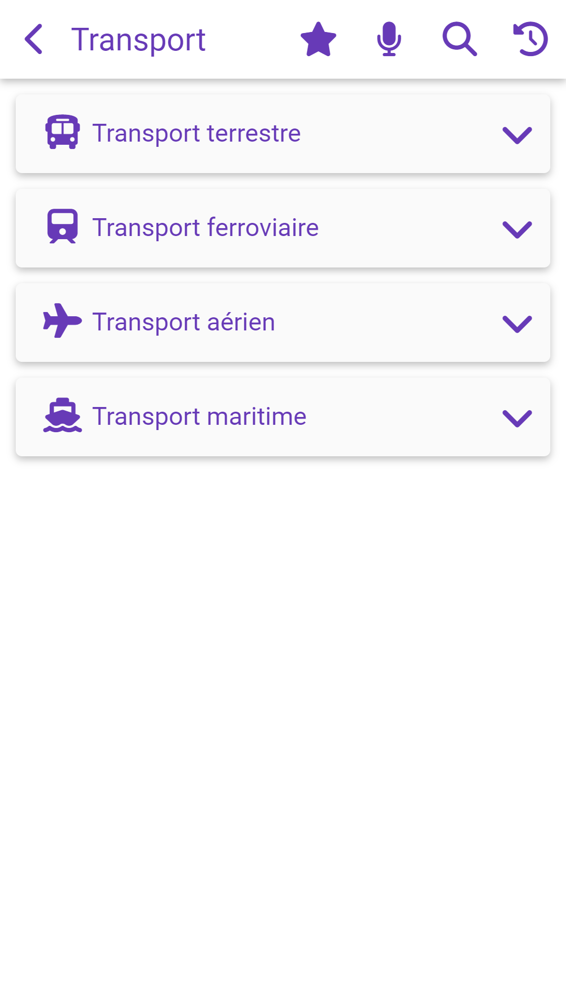Tap the Transport aérien label text

[183, 322]
